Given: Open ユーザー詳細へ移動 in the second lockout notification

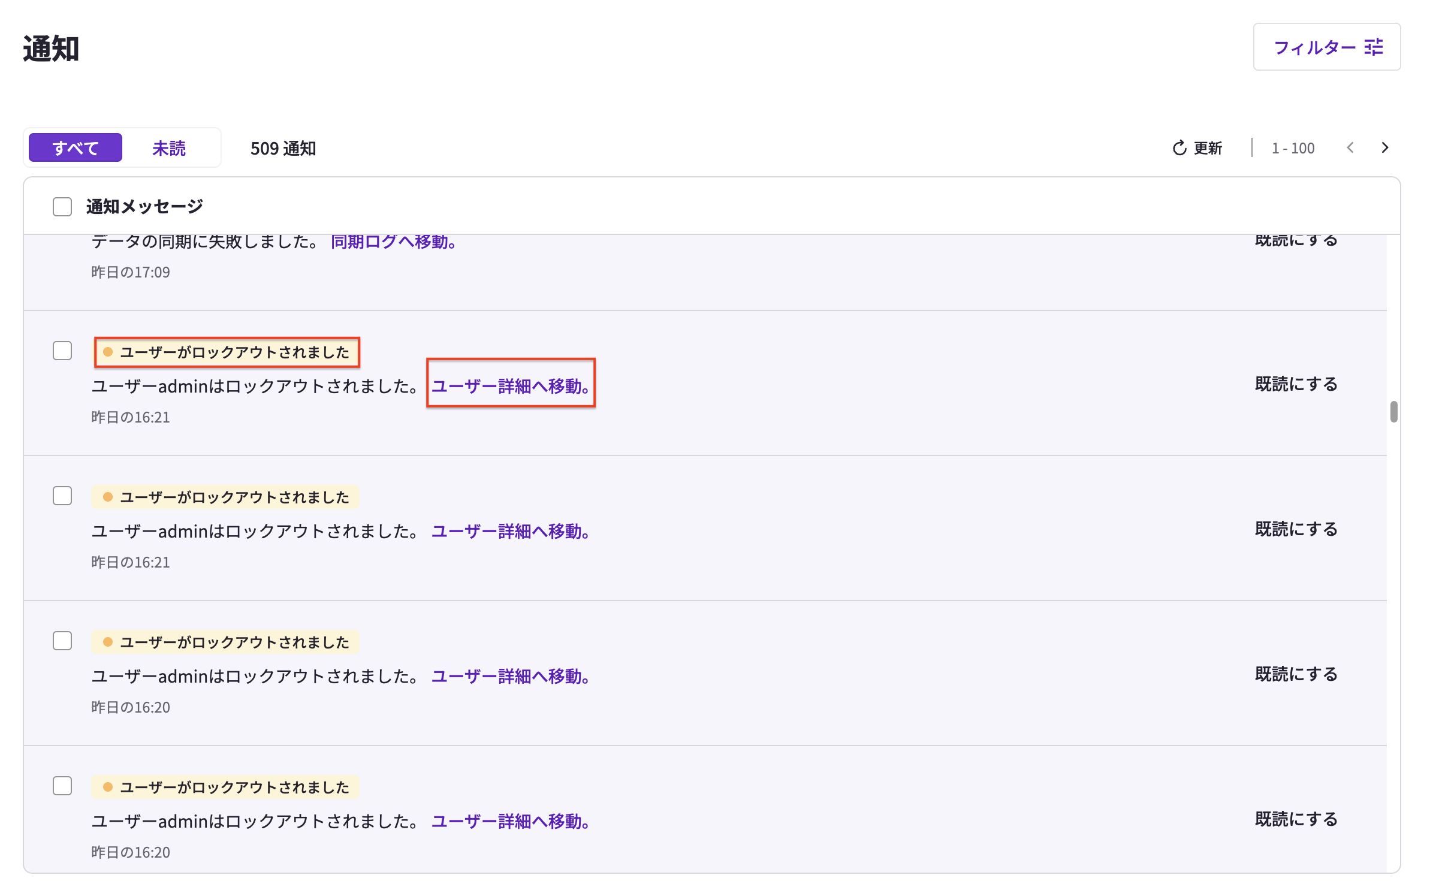Looking at the screenshot, I should click(x=511, y=532).
